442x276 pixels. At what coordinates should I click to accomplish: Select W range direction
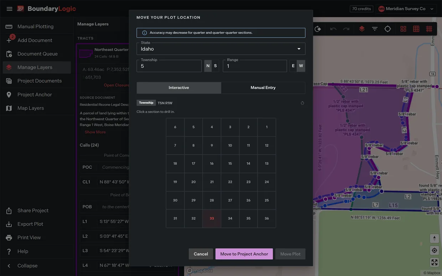pyautogui.click(x=301, y=66)
